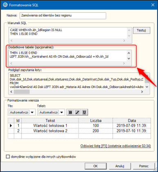Click into the Dodatkowe tabele text area

68,56
